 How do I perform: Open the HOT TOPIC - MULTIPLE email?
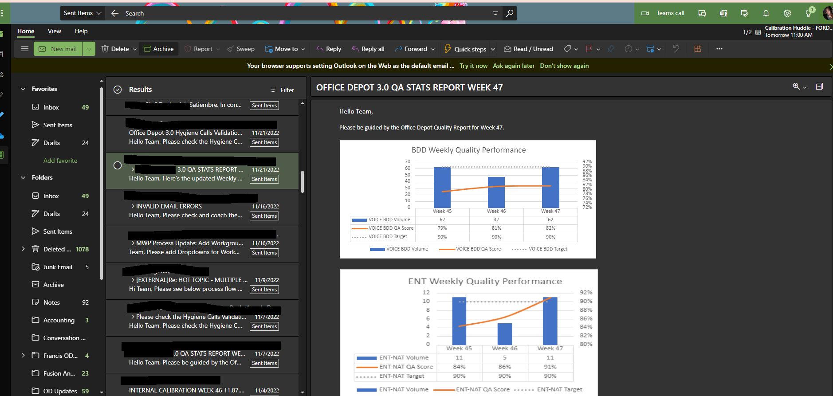202,281
